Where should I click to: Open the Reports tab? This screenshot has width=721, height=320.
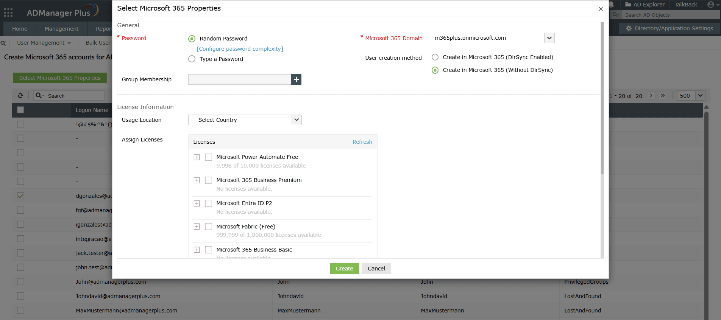click(100, 29)
